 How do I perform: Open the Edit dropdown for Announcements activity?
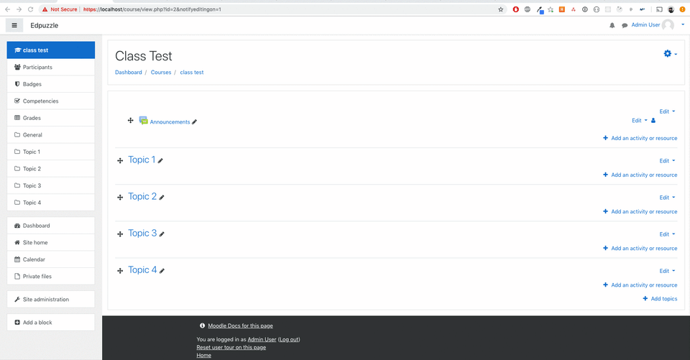pyautogui.click(x=639, y=121)
